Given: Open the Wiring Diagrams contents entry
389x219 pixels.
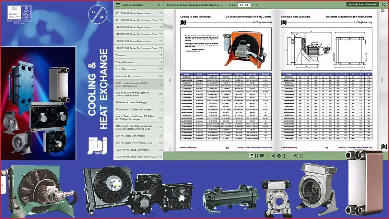Looking at the screenshot, I should [138, 62].
